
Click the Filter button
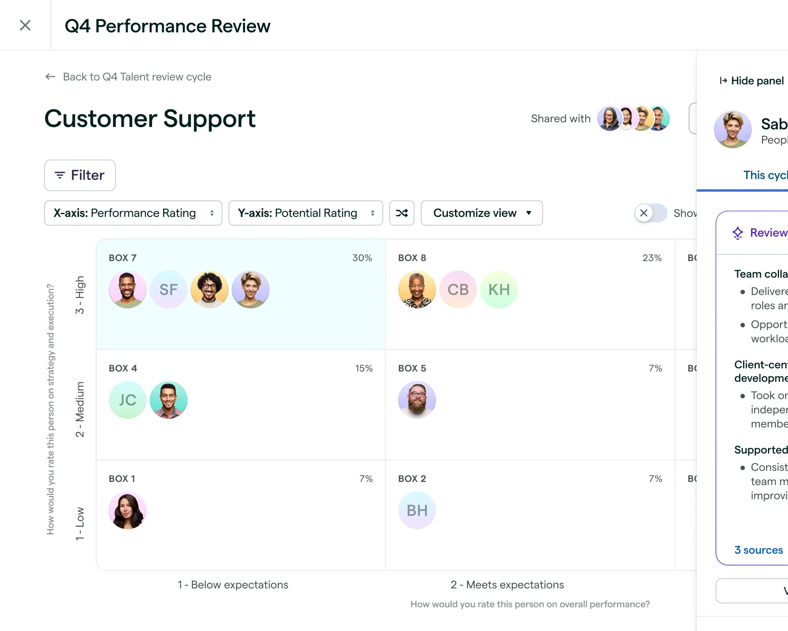point(80,175)
